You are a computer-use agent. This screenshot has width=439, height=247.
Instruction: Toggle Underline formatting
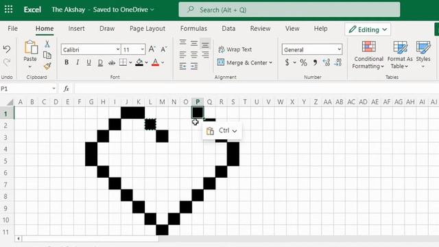click(x=88, y=62)
